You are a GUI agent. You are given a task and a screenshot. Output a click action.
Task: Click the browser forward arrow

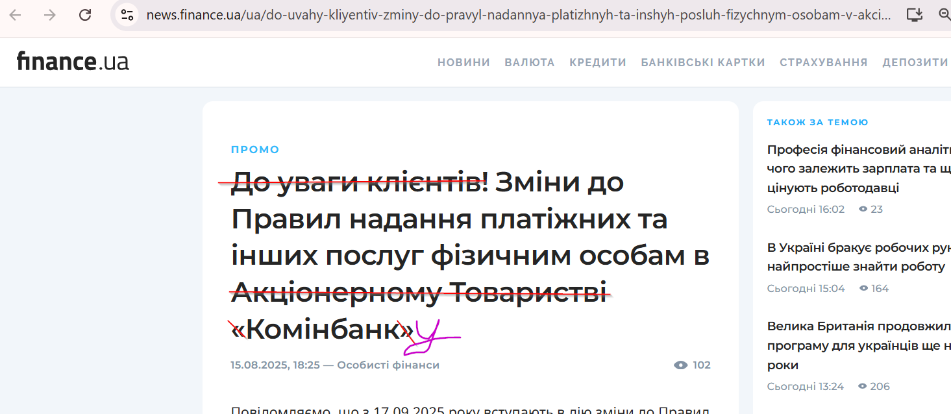50,15
